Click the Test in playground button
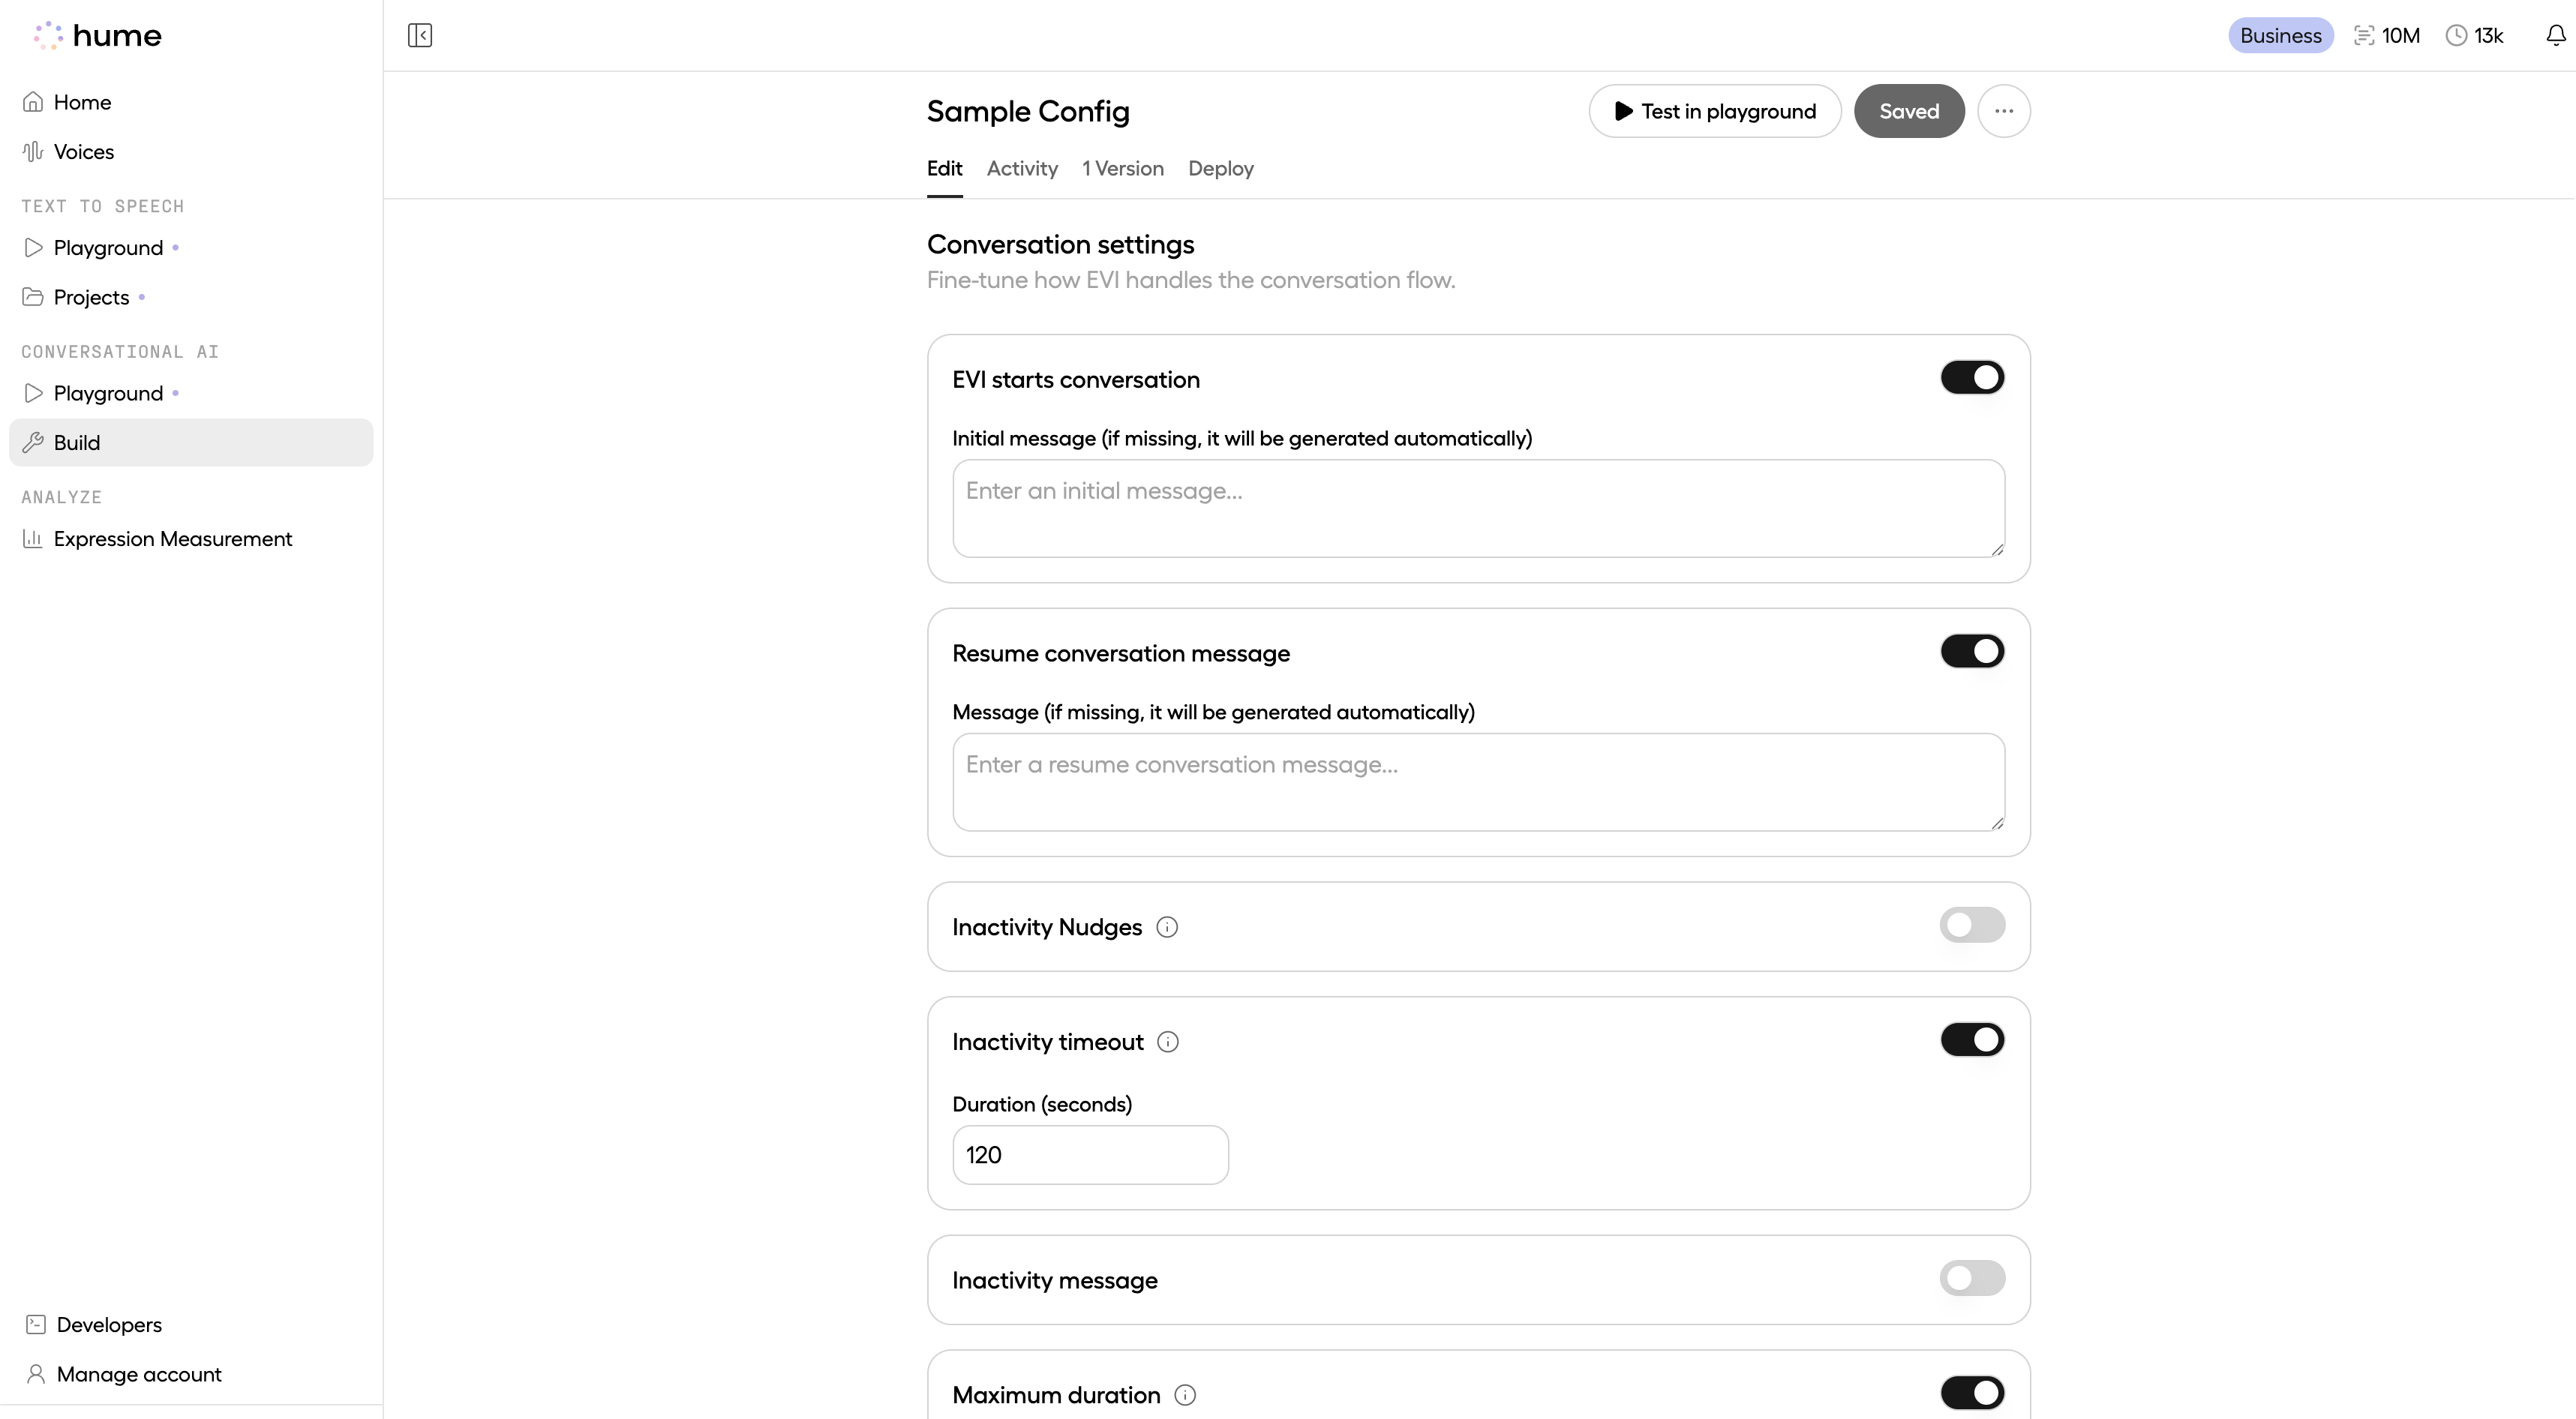The width and height of the screenshot is (2576, 1419). point(1714,111)
